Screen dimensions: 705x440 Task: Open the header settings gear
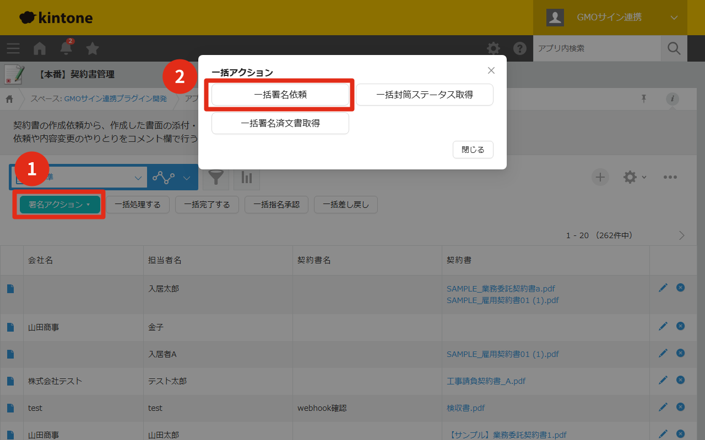pyautogui.click(x=493, y=48)
